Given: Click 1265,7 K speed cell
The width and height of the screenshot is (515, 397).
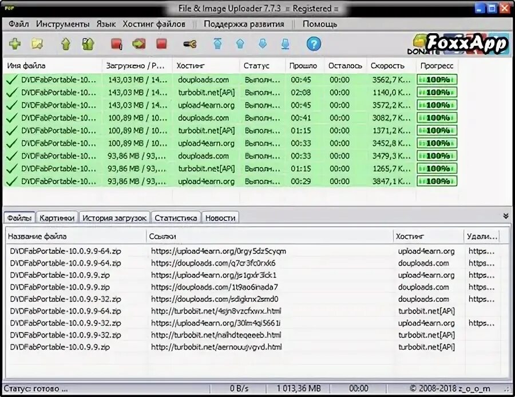Looking at the screenshot, I should 391,169.
